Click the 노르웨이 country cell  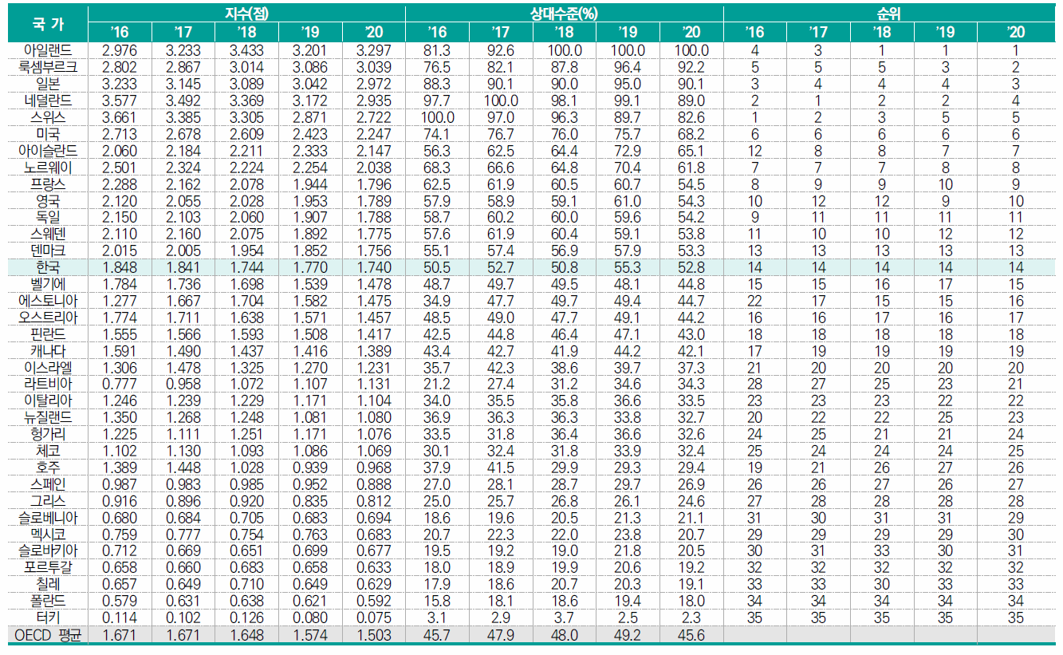48,167
